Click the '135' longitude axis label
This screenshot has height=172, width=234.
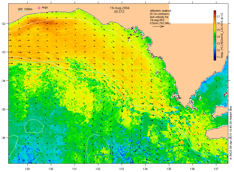(169, 169)
